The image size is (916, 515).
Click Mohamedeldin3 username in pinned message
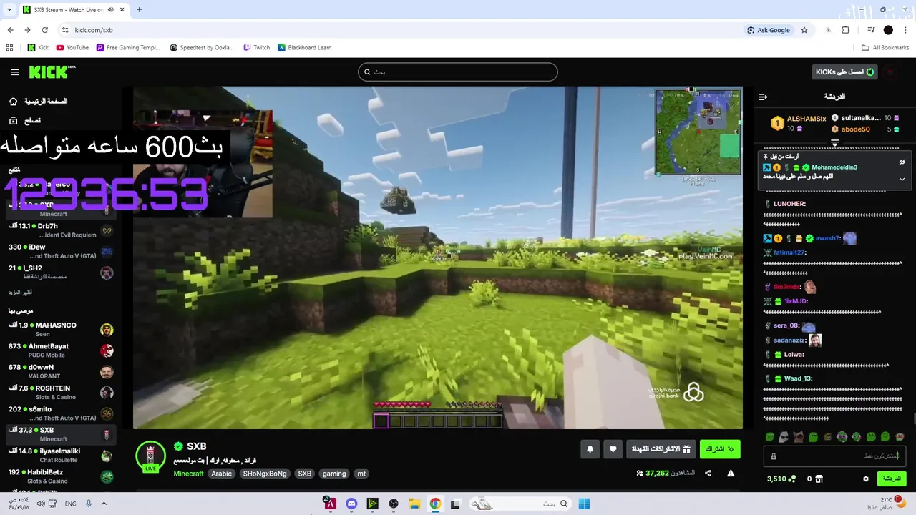point(834,167)
